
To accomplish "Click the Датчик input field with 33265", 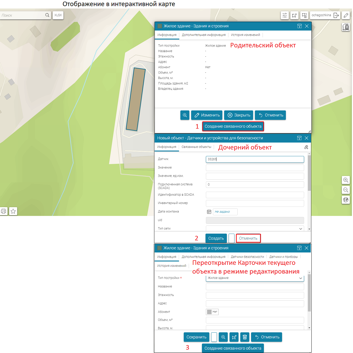I will click(255, 159).
